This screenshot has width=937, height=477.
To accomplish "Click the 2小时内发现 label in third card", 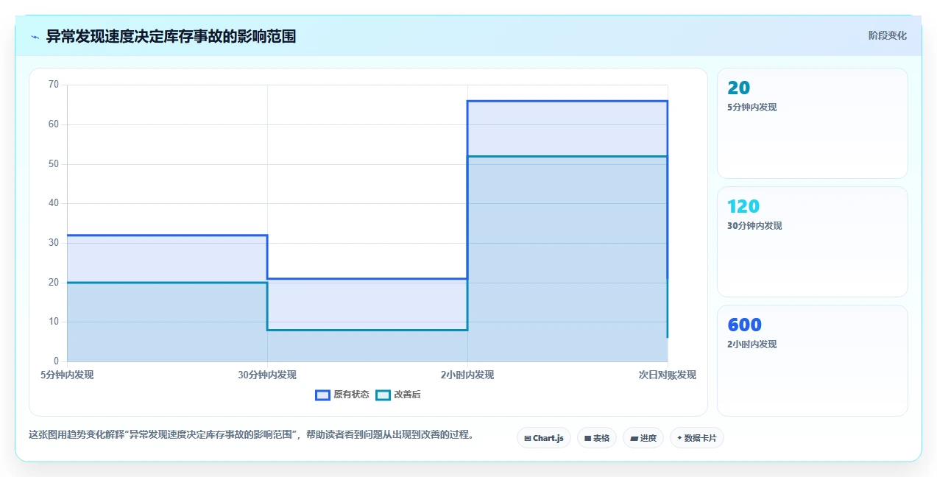I will pyautogui.click(x=752, y=344).
